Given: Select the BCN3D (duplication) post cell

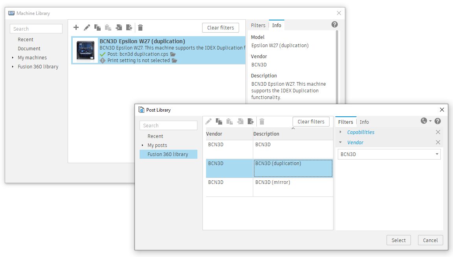Looking at the screenshot, I should (x=293, y=168).
